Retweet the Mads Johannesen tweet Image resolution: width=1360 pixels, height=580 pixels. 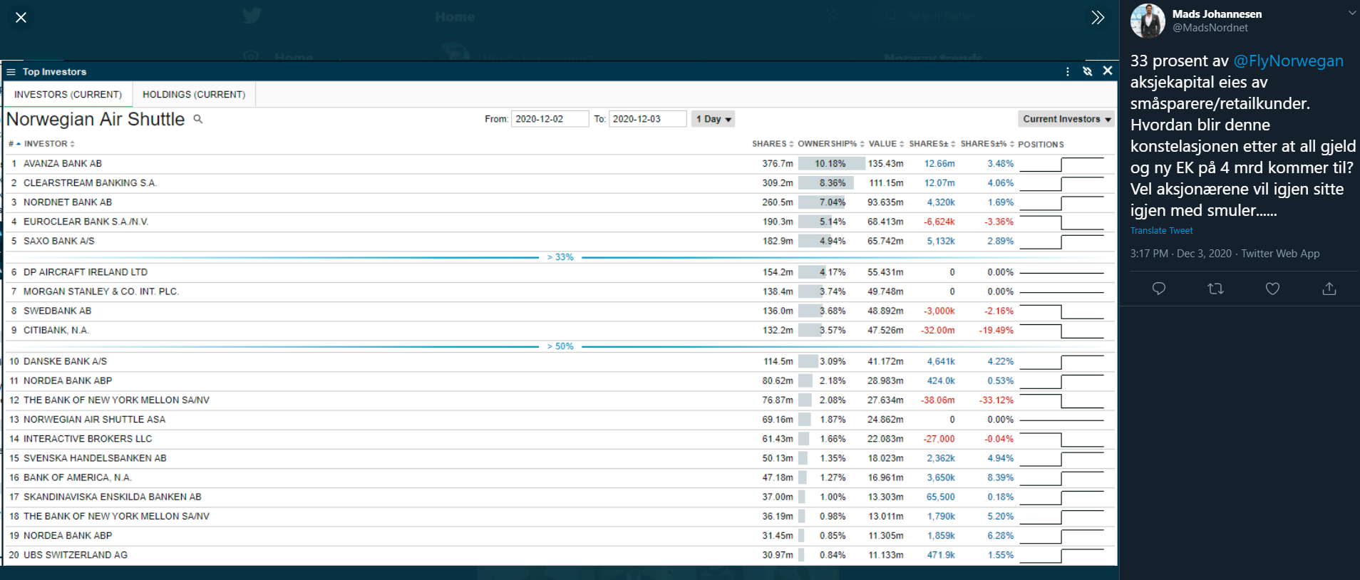click(1216, 289)
